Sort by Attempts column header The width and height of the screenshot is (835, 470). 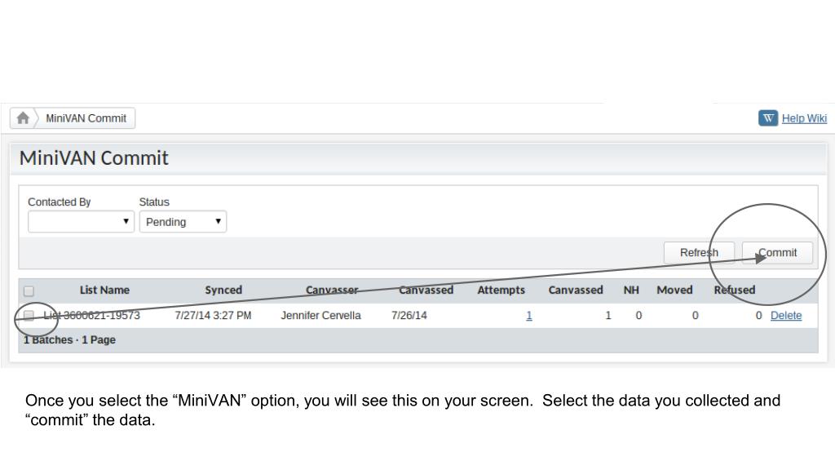501,290
